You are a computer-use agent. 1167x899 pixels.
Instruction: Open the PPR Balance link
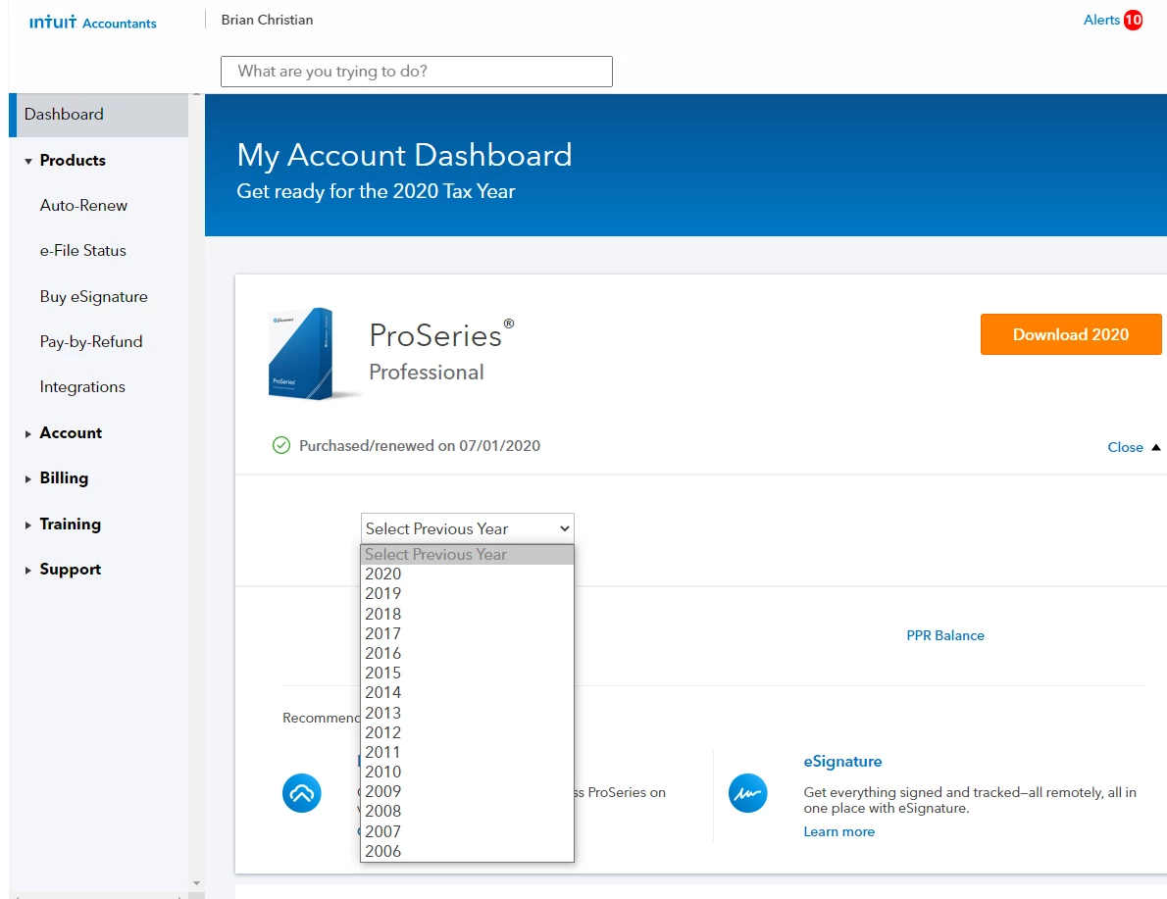click(945, 635)
